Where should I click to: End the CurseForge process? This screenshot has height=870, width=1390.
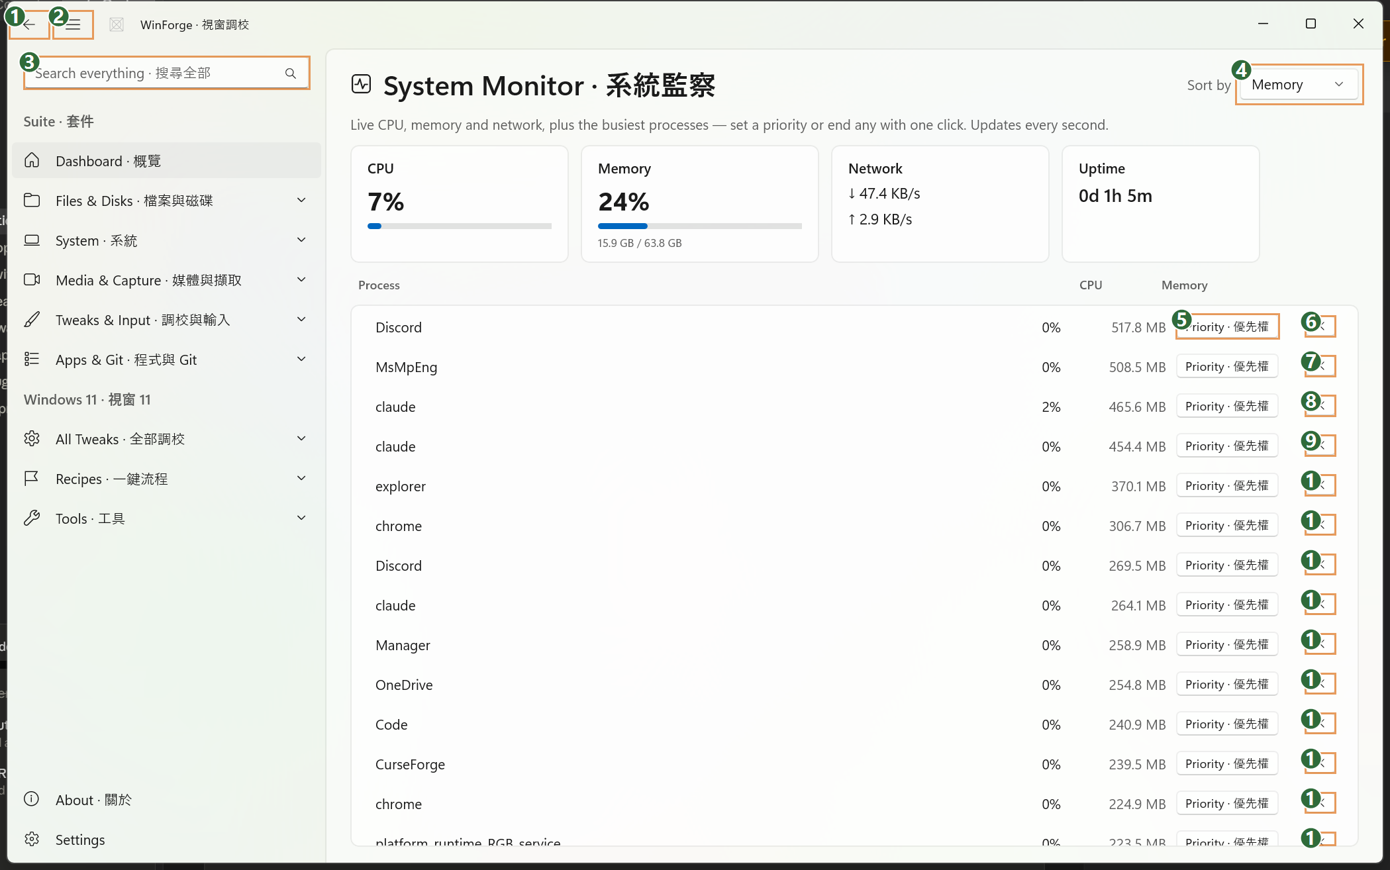pyautogui.click(x=1320, y=763)
